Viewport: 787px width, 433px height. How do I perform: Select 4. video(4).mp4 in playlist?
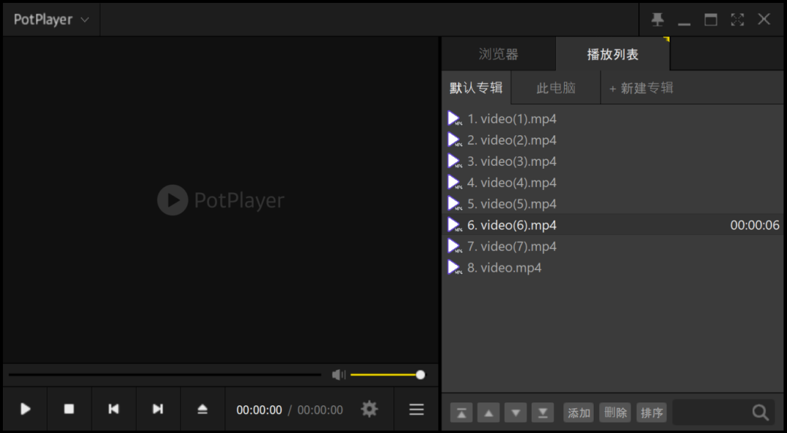point(613,183)
